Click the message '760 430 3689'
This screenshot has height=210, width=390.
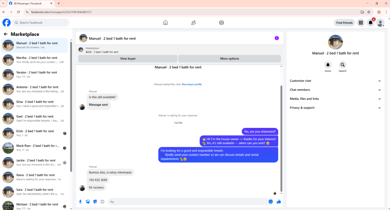(x=98, y=180)
